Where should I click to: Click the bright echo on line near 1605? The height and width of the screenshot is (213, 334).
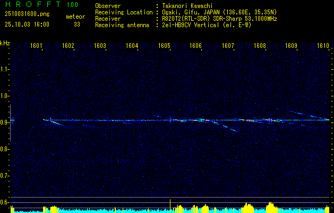coord(170,120)
